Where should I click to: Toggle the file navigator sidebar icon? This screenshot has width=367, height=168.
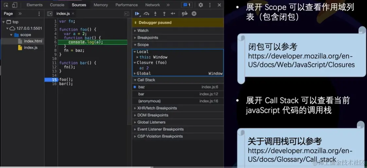coord(50,14)
